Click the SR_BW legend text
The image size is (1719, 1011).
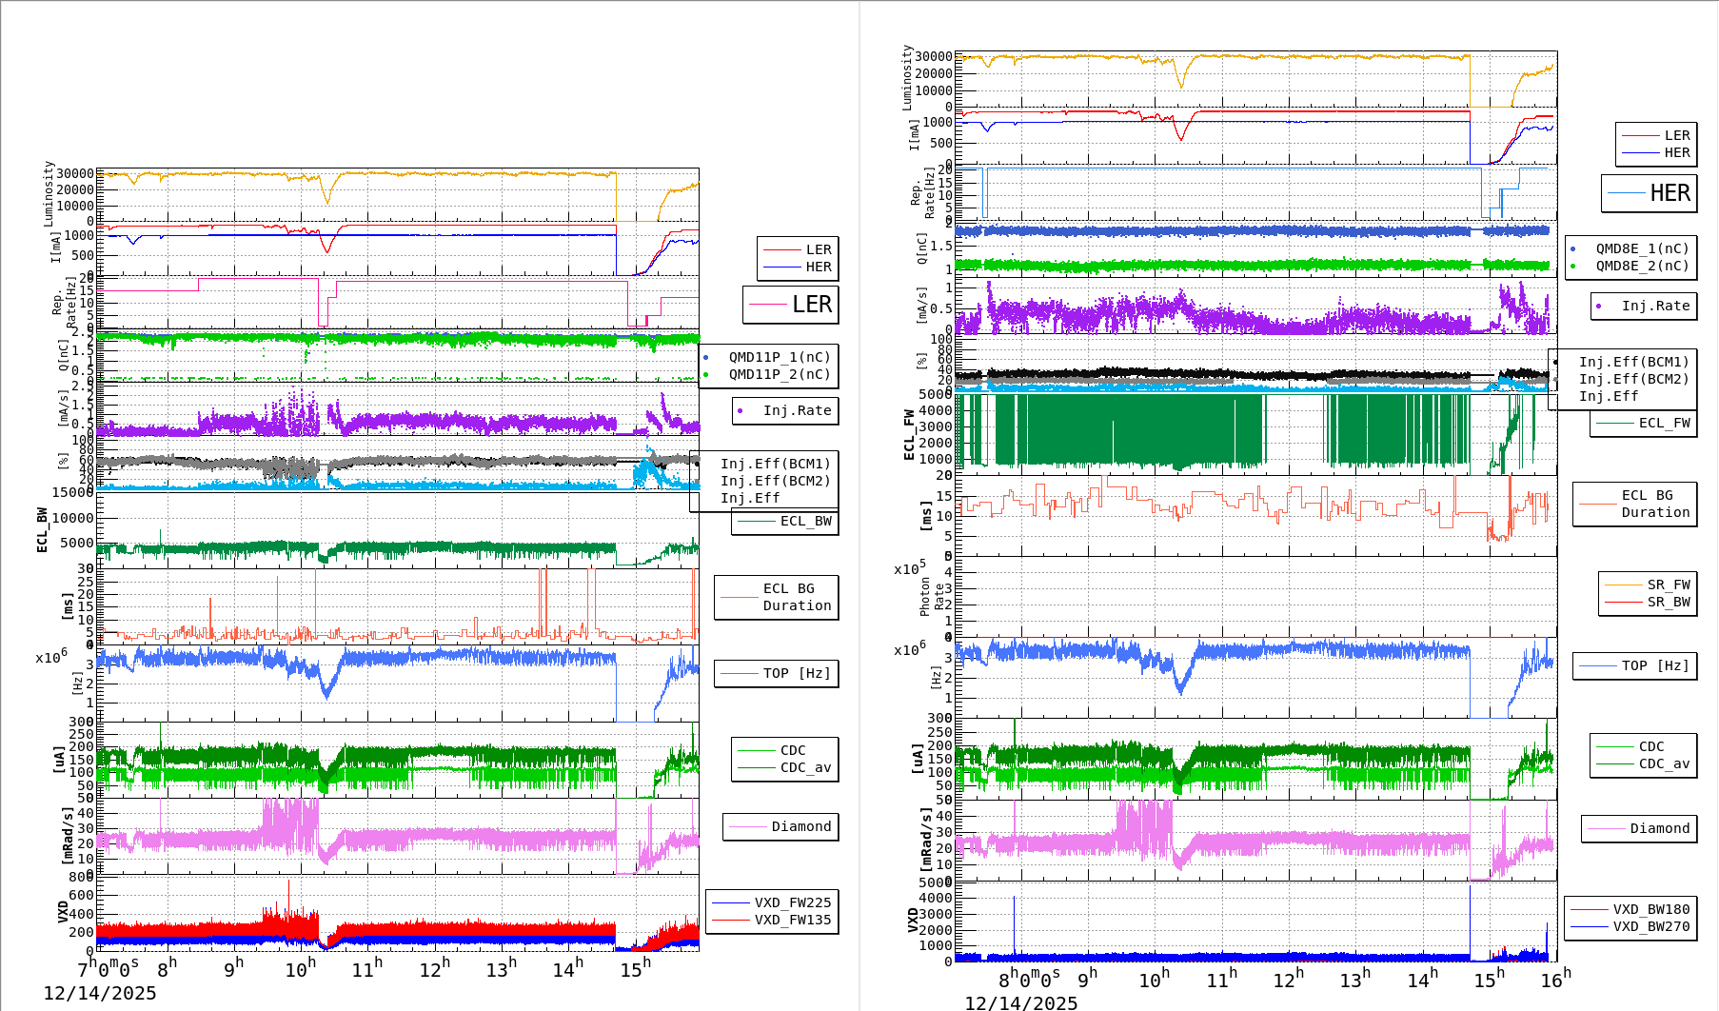[1671, 602]
